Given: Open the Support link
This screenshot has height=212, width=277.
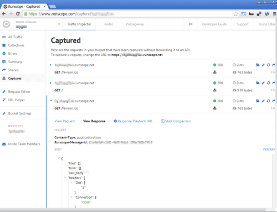Looking at the screenshot, I should (x=243, y=24).
